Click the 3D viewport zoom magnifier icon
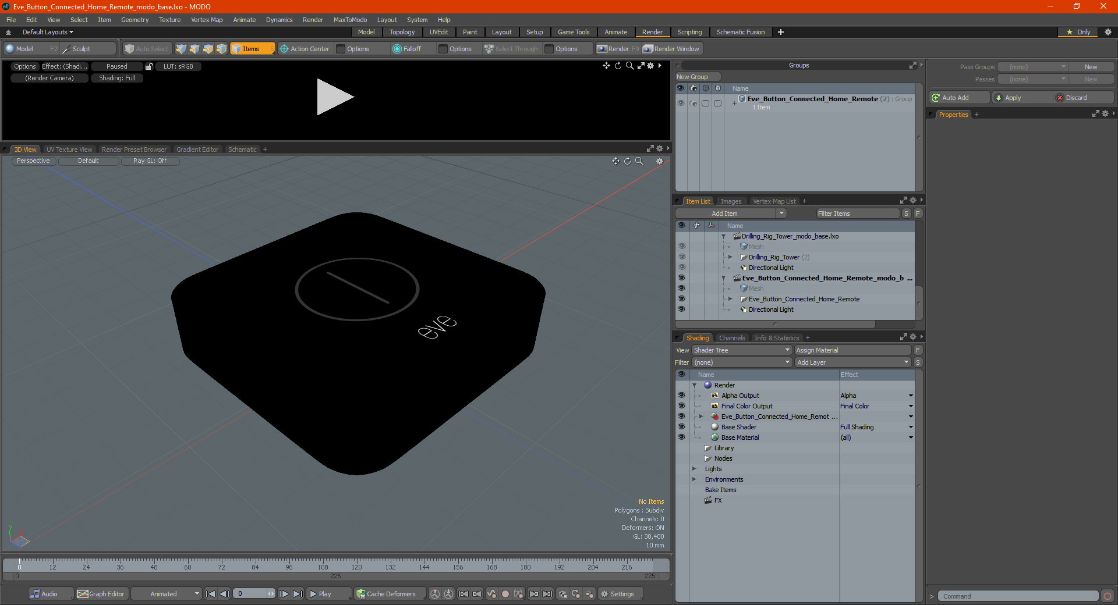This screenshot has height=605, width=1118. (639, 161)
